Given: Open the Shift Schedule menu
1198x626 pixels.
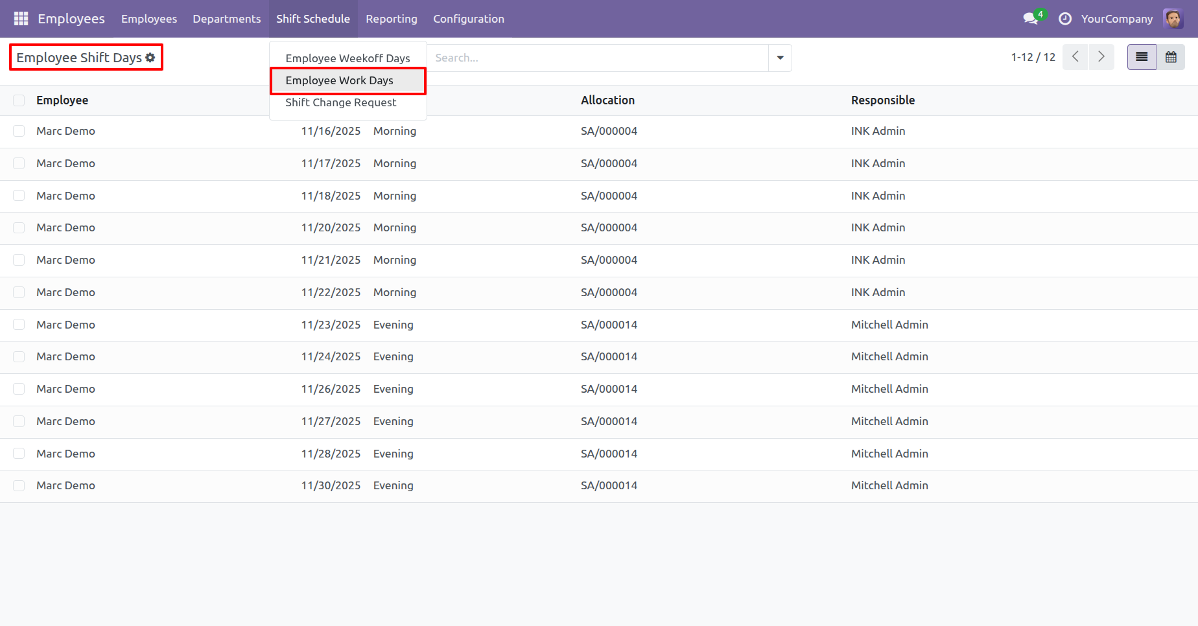Looking at the screenshot, I should [313, 19].
